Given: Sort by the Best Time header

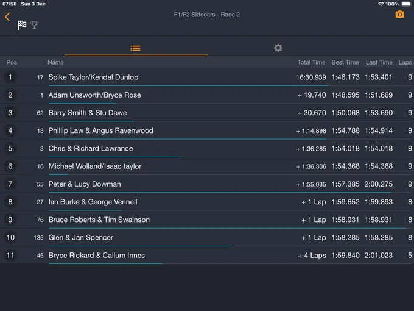Looking at the screenshot, I should click(345, 62).
